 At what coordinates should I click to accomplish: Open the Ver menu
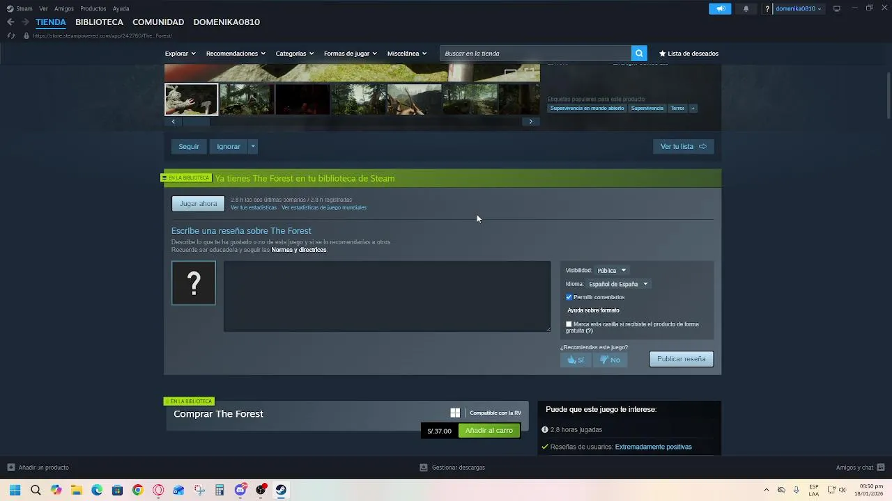point(44,9)
